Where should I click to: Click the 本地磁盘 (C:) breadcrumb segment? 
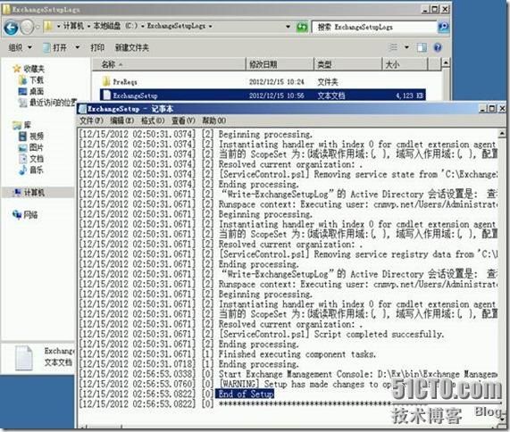[x=116, y=26]
